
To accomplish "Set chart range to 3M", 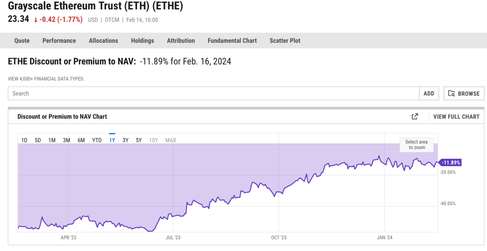I will [67, 140].
